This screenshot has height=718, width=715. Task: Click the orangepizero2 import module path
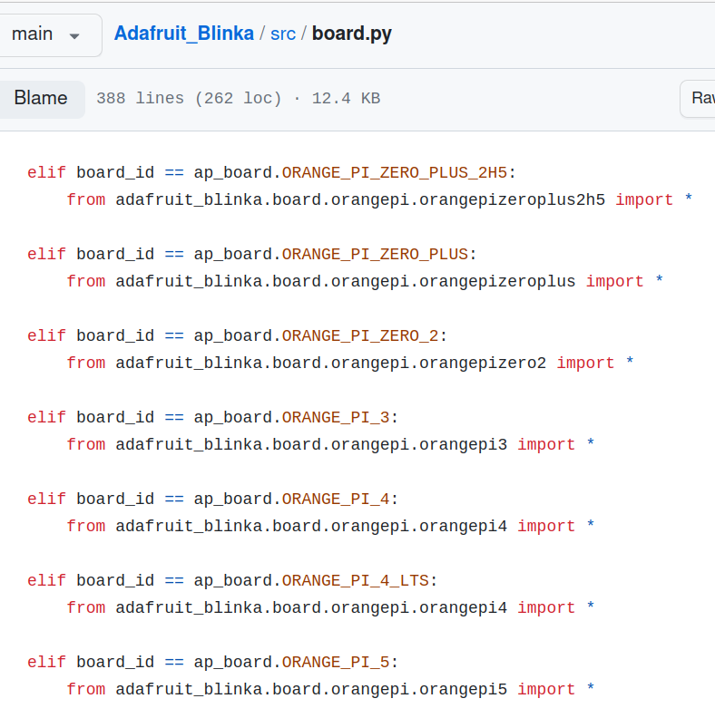tap(331, 363)
